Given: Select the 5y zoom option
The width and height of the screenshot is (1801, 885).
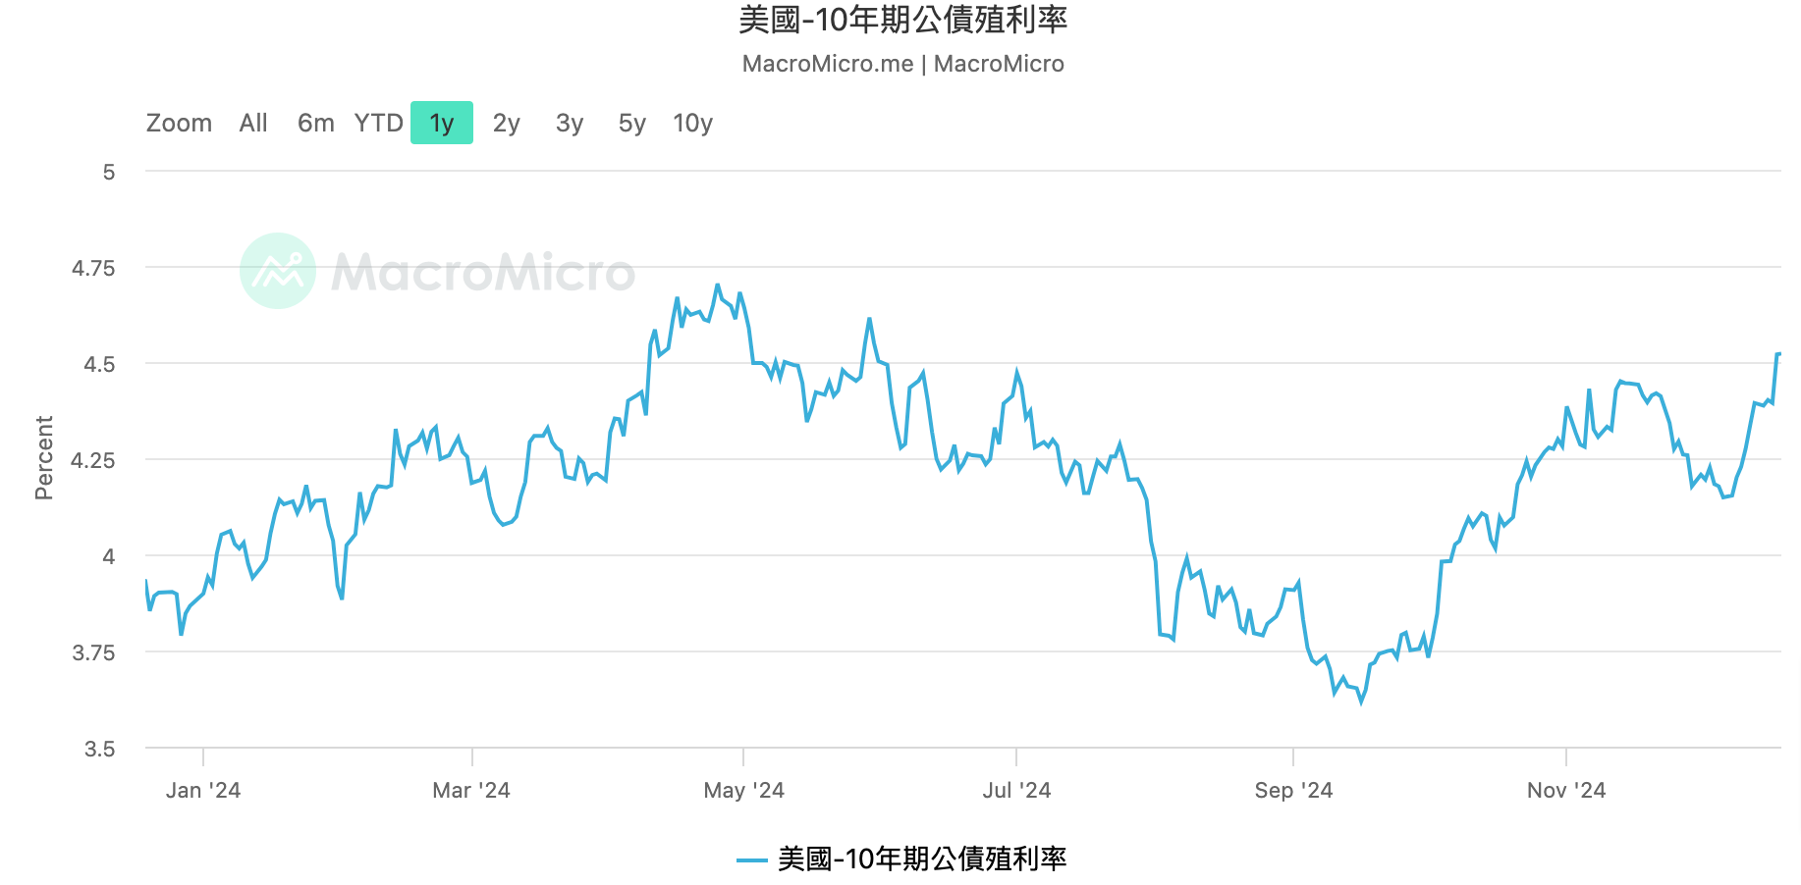Looking at the screenshot, I should (630, 123).
